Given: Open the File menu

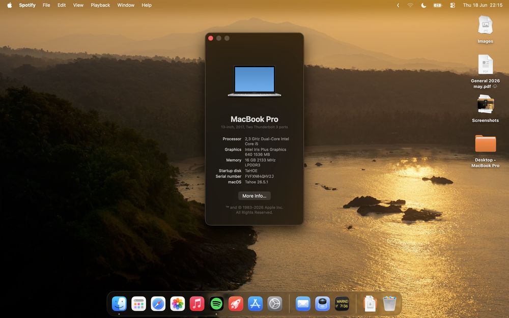Looking at the screenshot, I should pyautogui.click(x=46, y=5).
